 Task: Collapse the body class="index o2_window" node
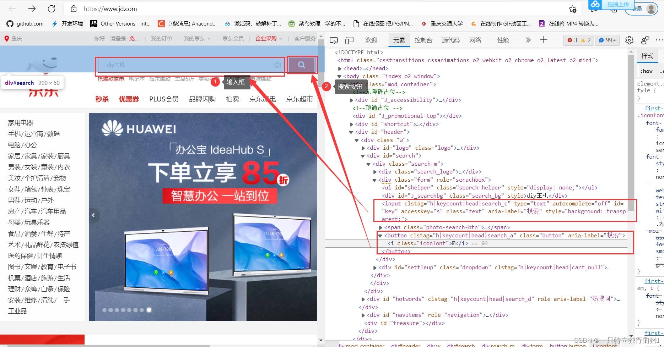(340, 76)
